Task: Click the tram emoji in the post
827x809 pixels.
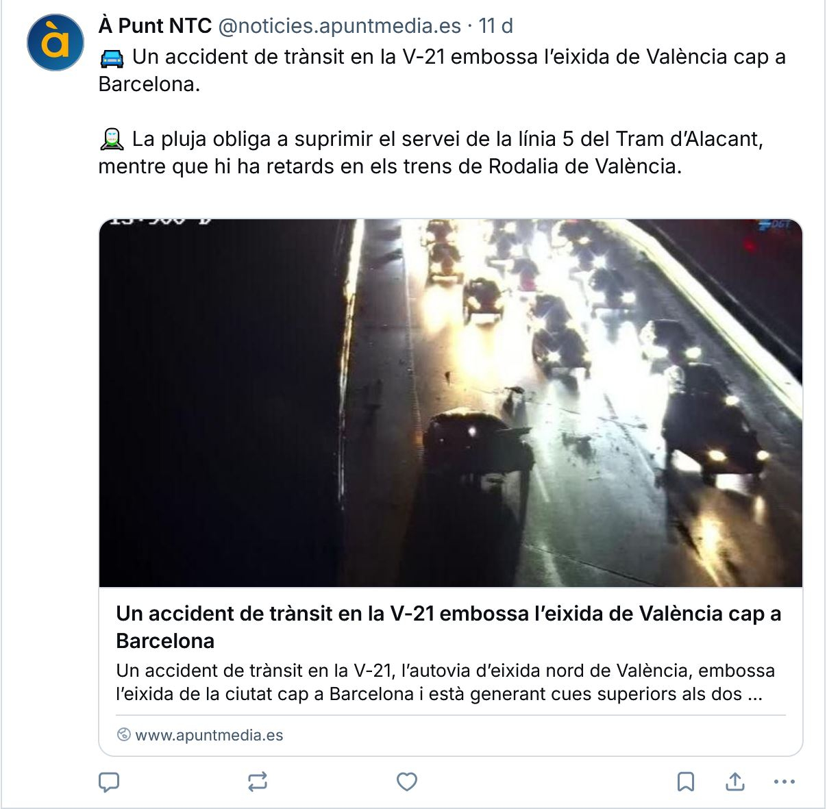Action: (112, 140)
